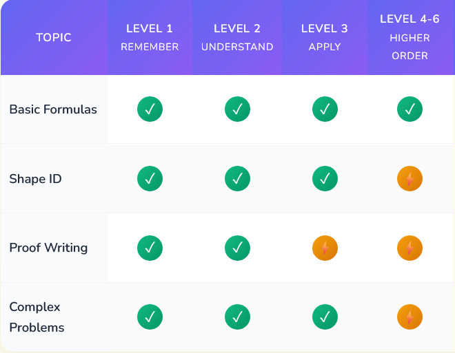Click Shape ID Level 3 checkmark
The width and height of the screenshot is (455, 353).
(325, 179)
